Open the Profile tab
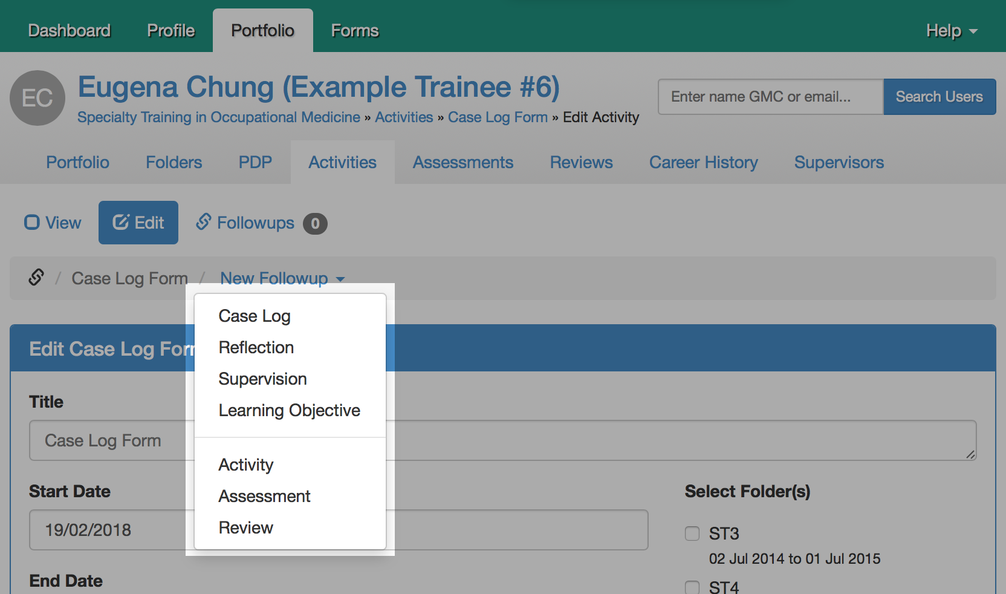 tap(171, 30)
